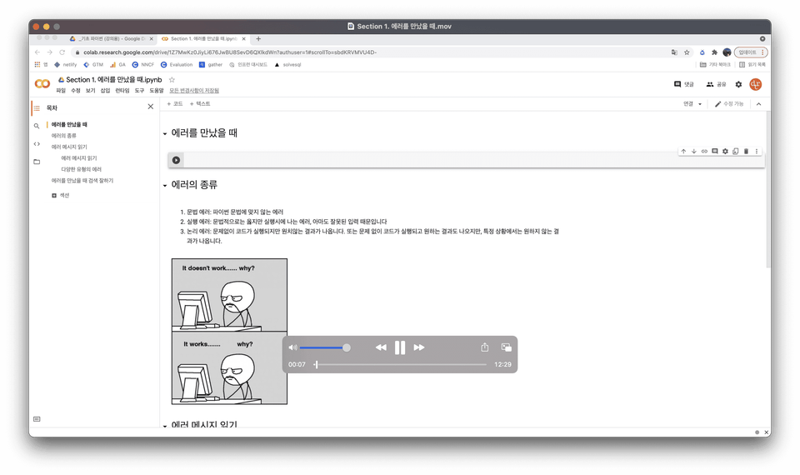The width and height of the screenshot is (800, 475).
Task: Open the QuickTime share menu
Action: click(x=485, y=347)
